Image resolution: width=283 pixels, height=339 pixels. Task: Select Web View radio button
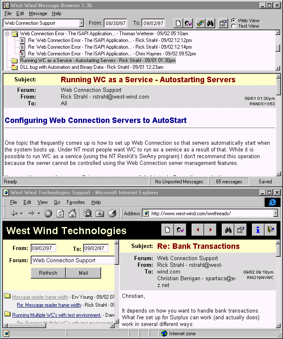[x=233, y=21]
